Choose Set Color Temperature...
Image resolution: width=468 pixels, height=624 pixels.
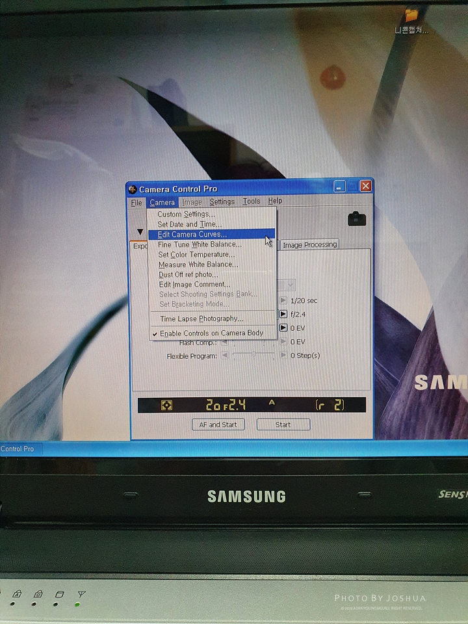point(212,254)
